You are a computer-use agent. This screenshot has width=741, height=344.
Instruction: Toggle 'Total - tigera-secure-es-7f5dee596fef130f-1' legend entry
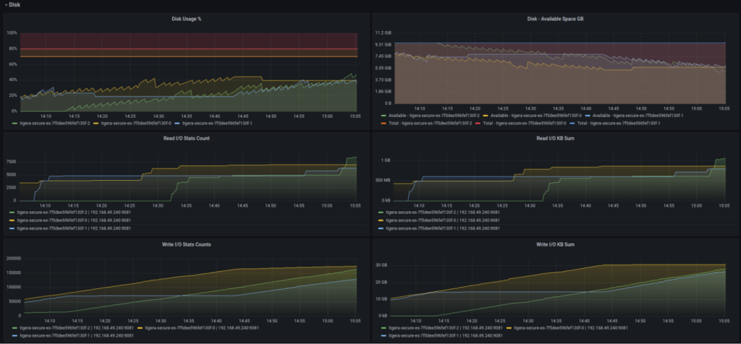(617, 123)
